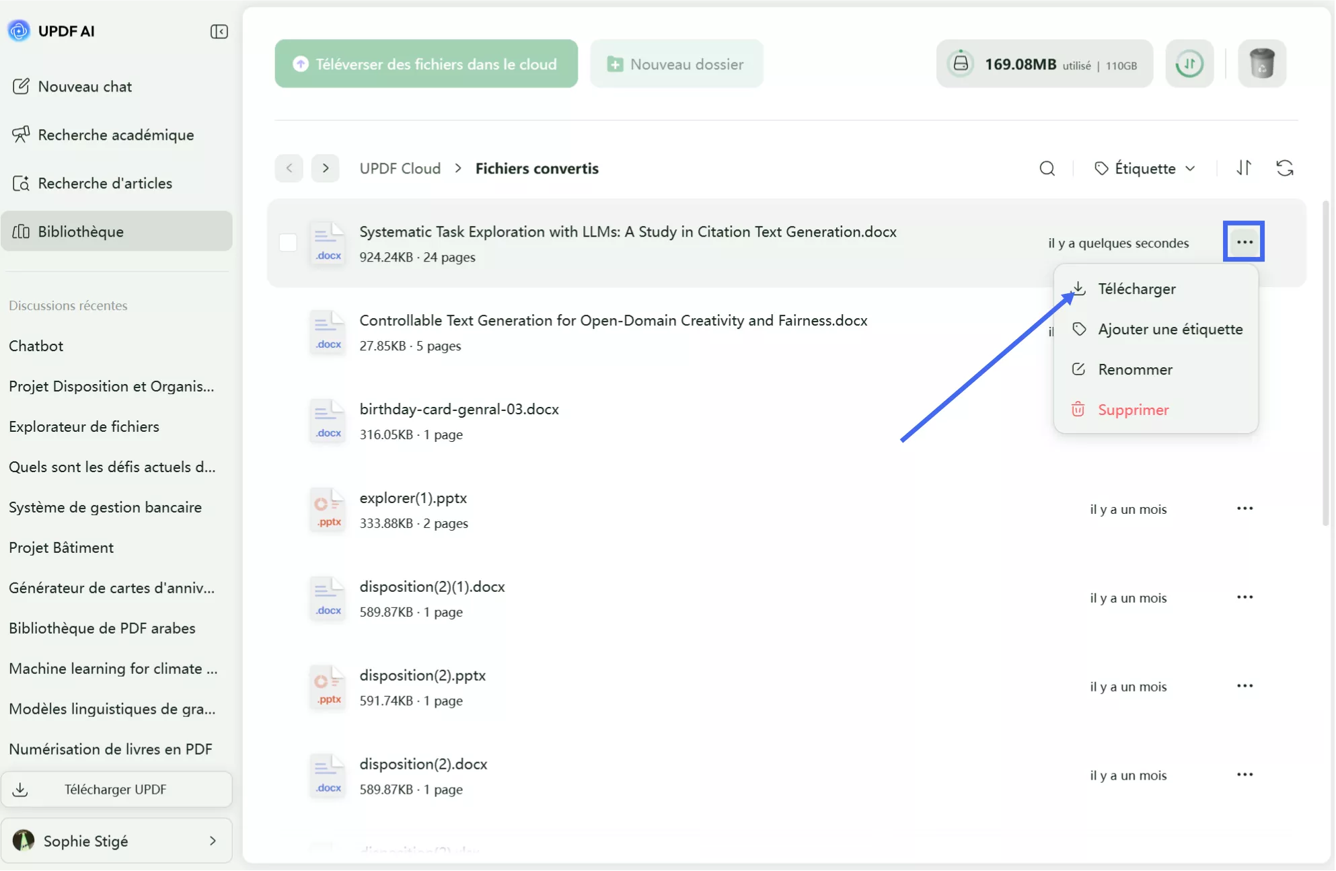Screen dimensions: 1336x871
Task: Click the sort order icon
Action: [x=1244, y=168]
